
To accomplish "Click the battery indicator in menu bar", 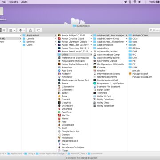I will [x=157, y=2].
